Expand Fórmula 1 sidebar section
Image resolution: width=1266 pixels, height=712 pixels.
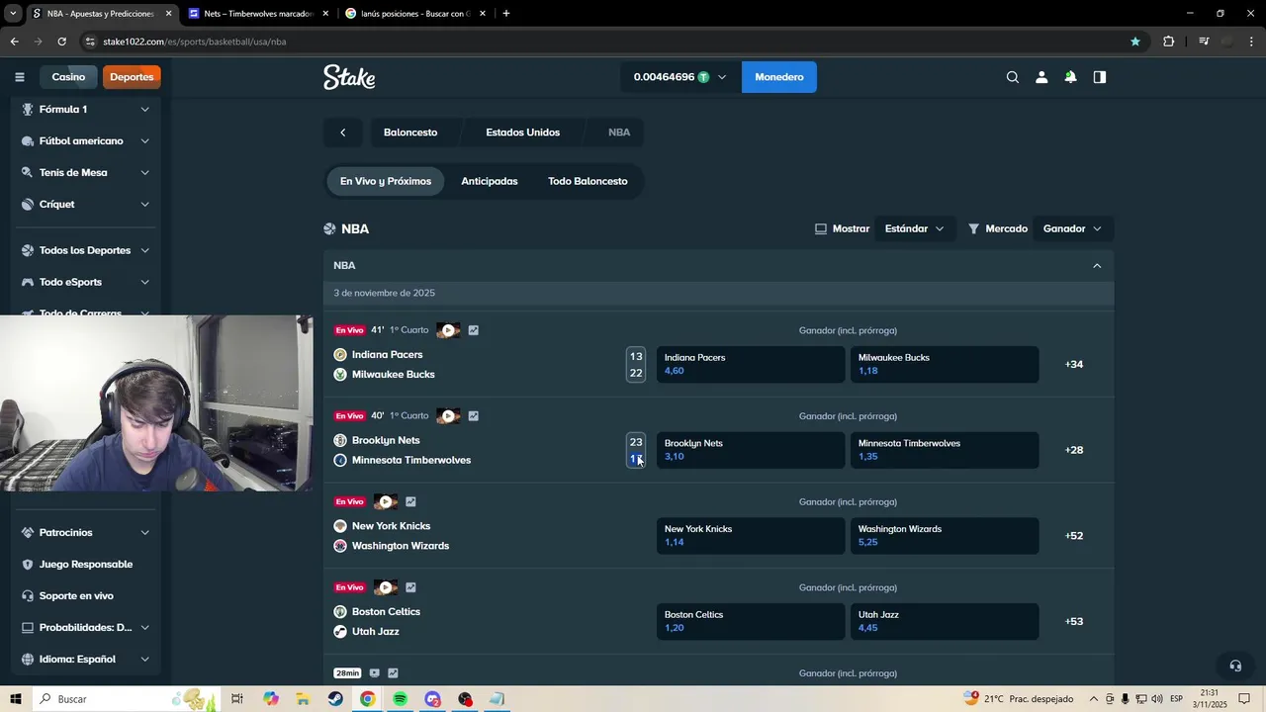tap(85, 110)
